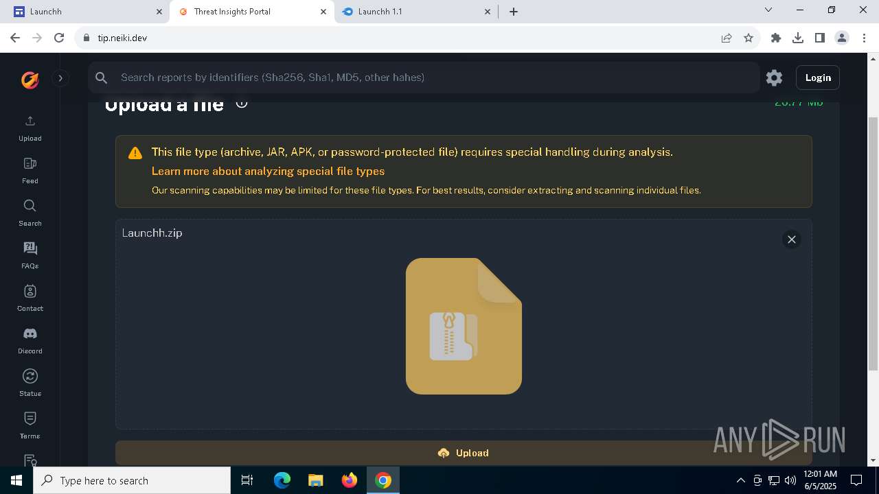Open the taskbar clock and date
This screenshot has width=879, height=494.
tap(820, 480)
